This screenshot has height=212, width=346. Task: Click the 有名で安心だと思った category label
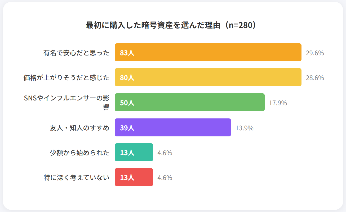point(76,53)
